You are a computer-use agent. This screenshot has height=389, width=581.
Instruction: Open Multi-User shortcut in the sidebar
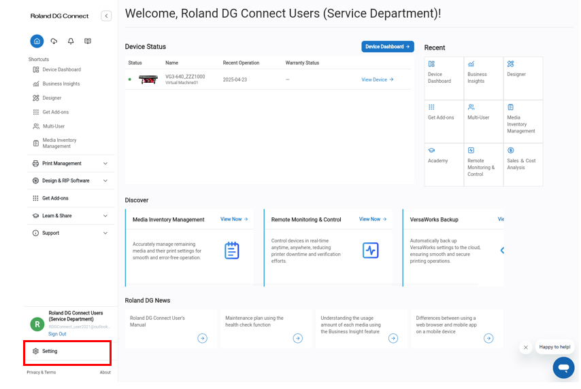(x=49, y=126)
